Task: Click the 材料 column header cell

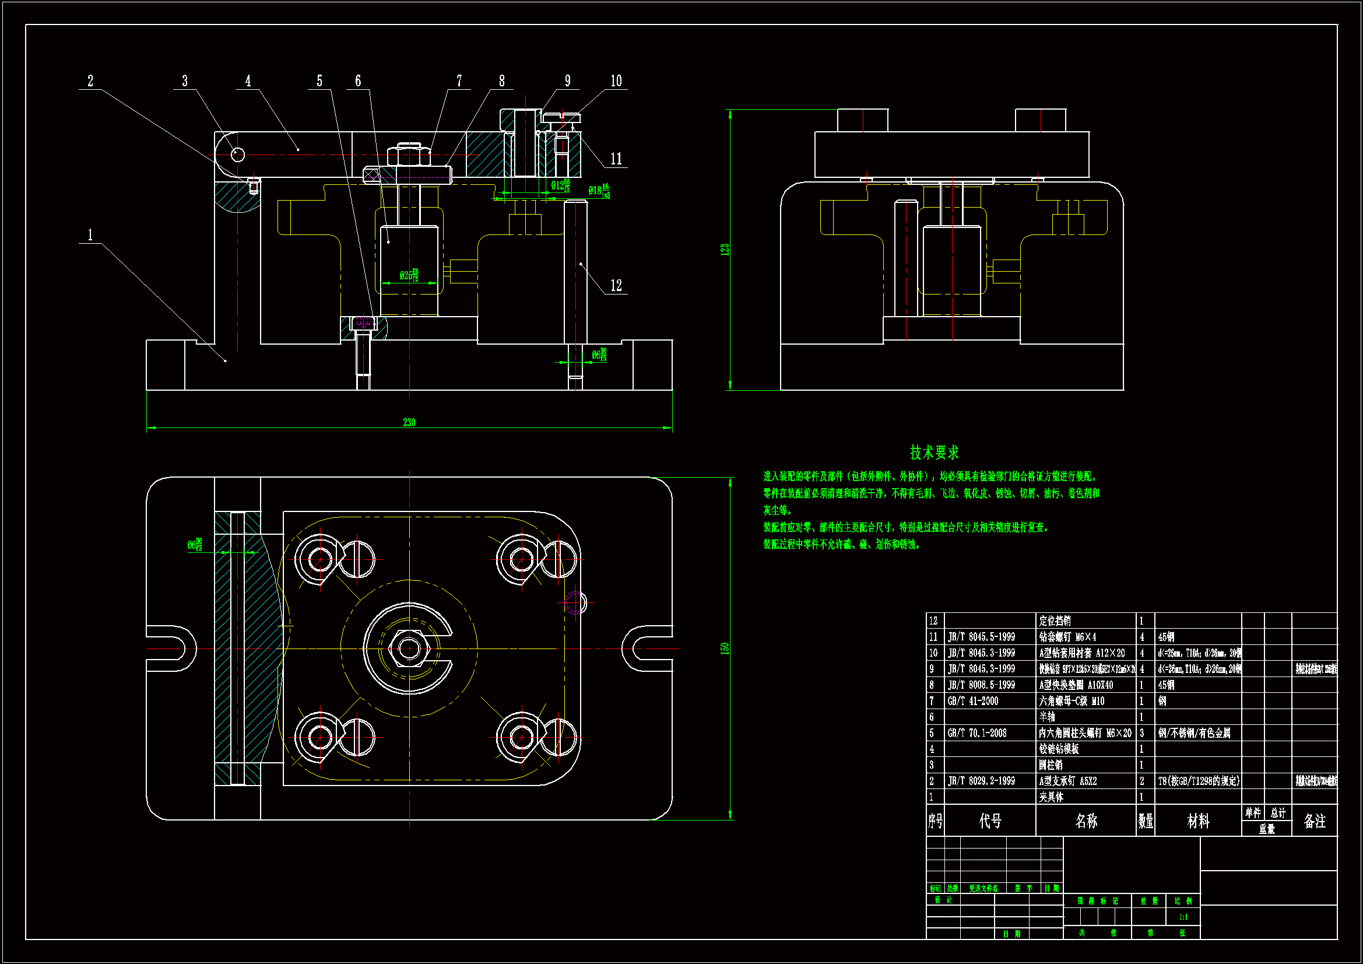Action: pos(1198,821)
